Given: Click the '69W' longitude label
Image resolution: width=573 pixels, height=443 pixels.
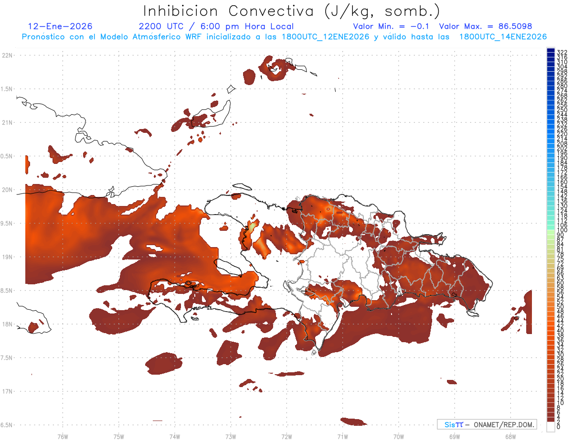Looking at the screenshot, I should click(455, 436).
